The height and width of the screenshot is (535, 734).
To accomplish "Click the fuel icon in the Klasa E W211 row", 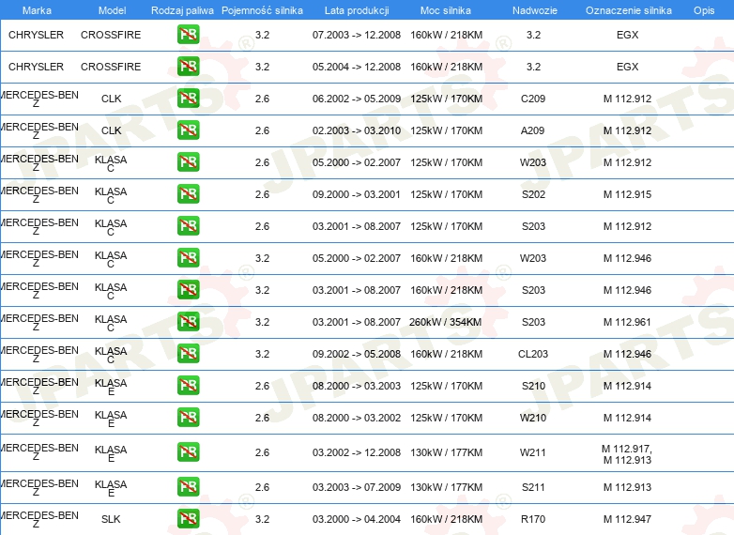I will 188,452.
